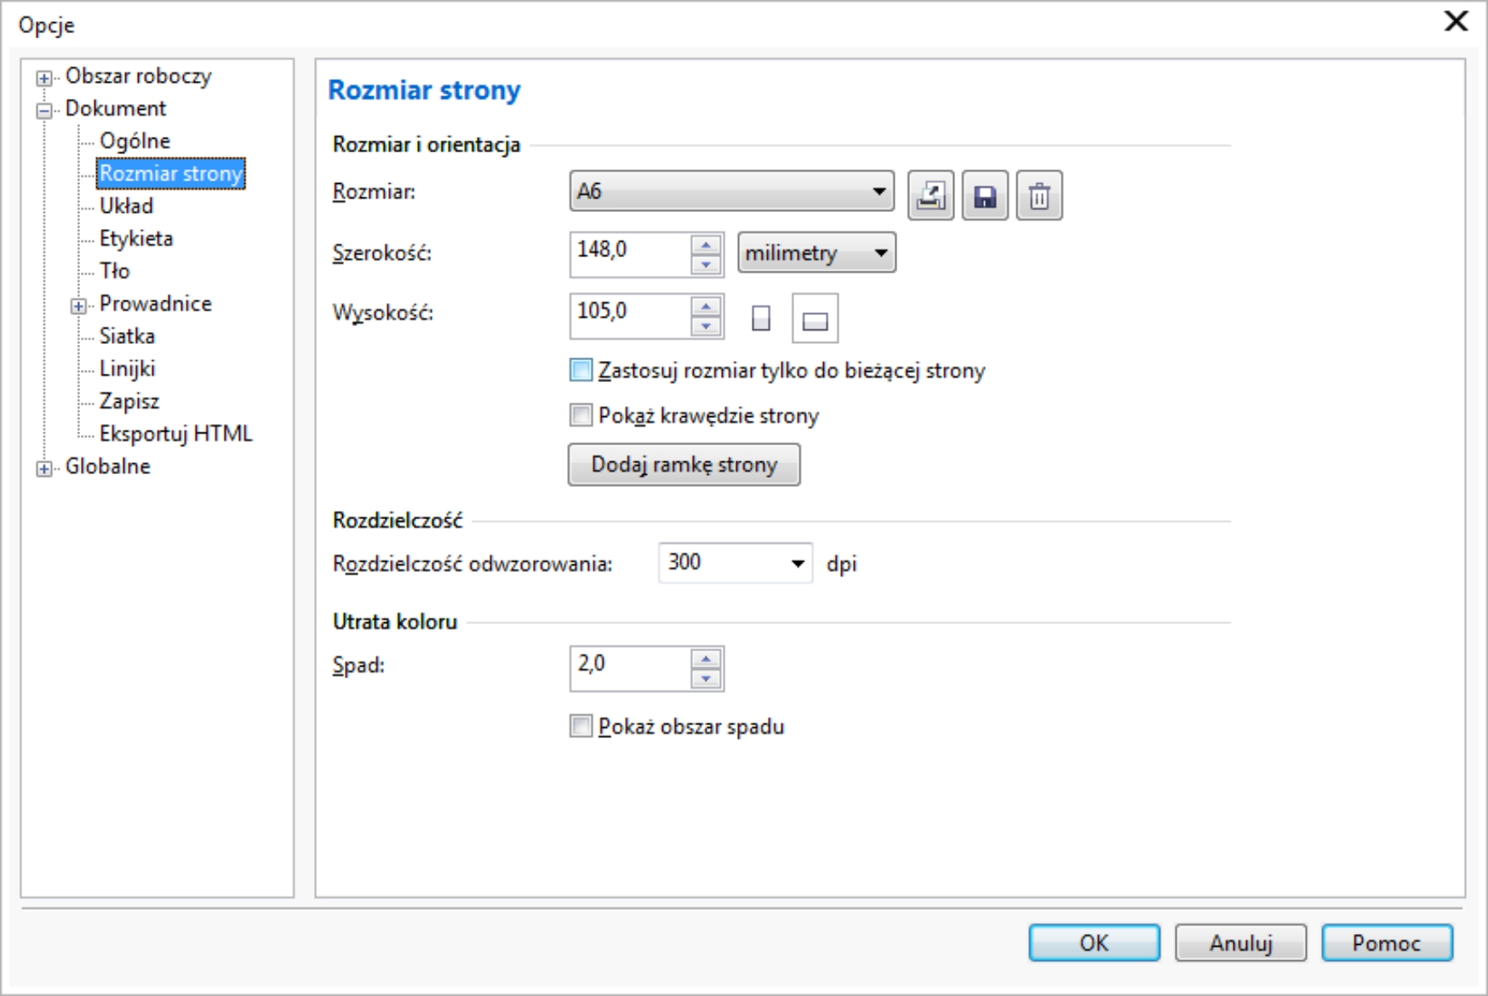Click the Szerokość value input field
This screenshot has height=996, width=1488.
[630, 253]
